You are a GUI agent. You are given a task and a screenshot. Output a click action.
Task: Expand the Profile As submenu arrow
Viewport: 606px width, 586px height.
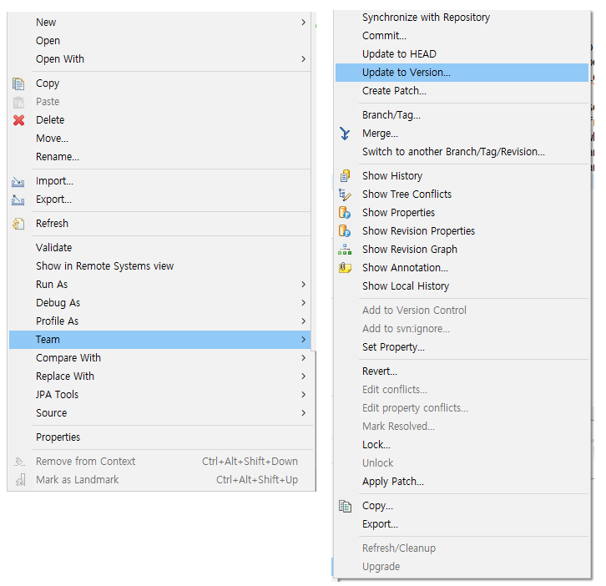(303, 321)
